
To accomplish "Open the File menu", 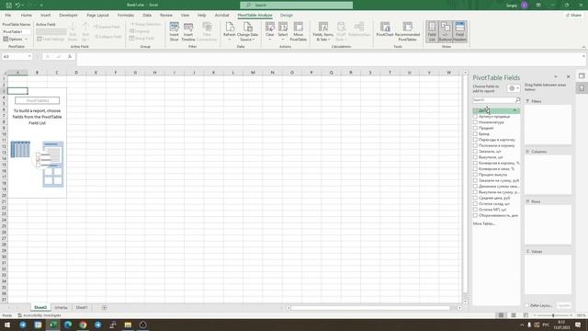I will (8, 16).
